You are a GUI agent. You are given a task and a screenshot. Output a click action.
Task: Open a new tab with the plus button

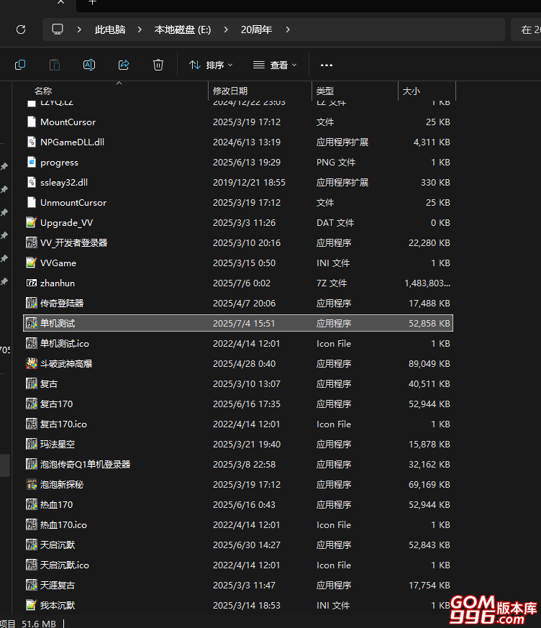click(x=92, y=3)
